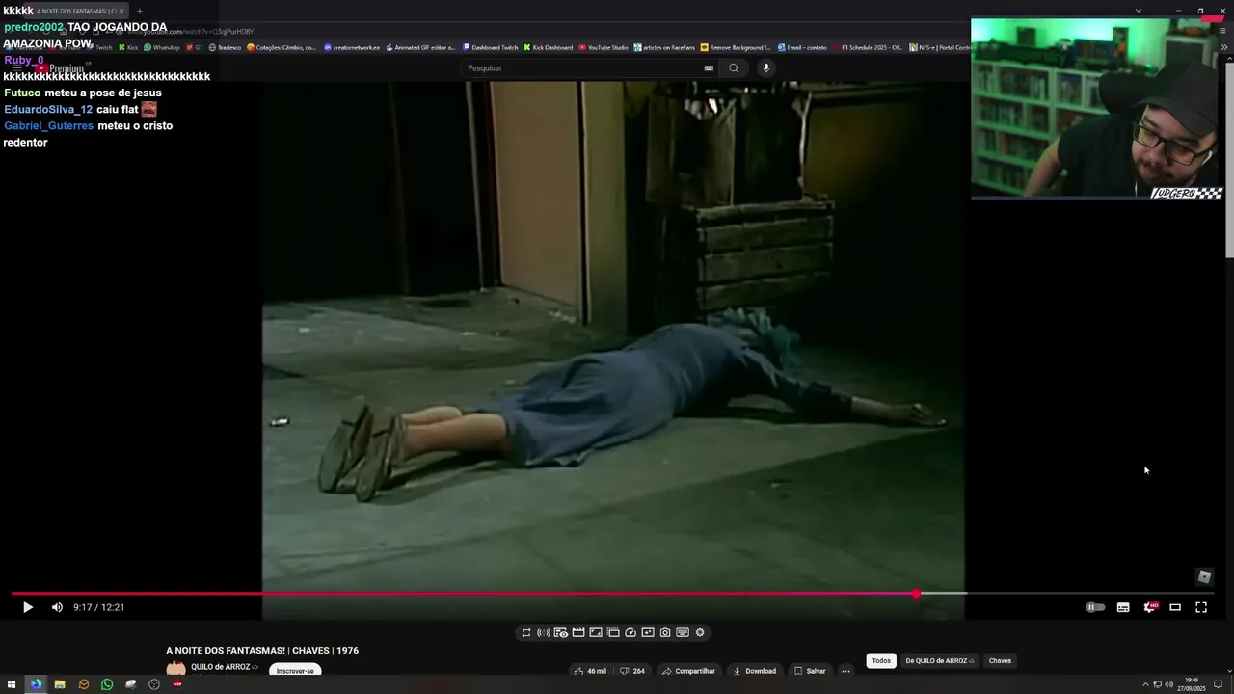This screenshot has height=694, width=1234.
Task: Like the video (46 mil)
Action: pos(590,671)
